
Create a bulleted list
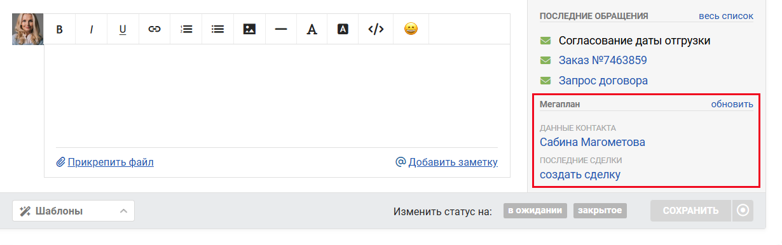tap(218, 29)
